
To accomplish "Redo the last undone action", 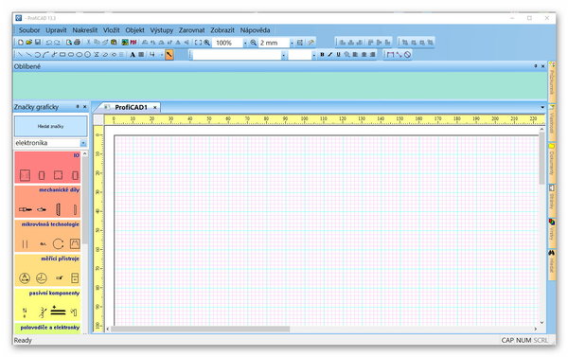I will (x=57, y=43).
